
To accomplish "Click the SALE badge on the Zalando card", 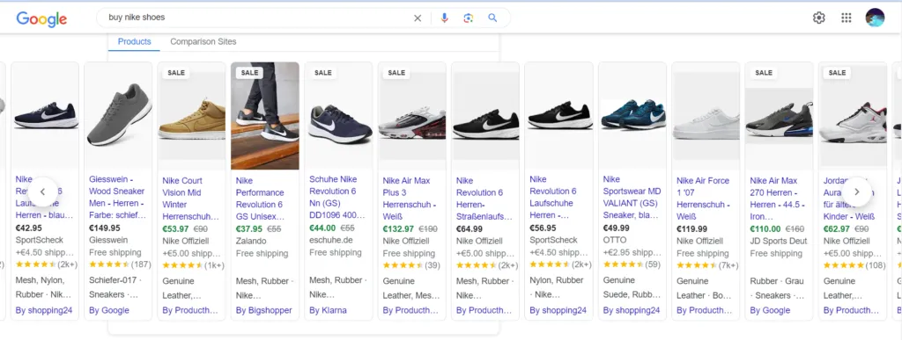I will (x=249, y=73).
